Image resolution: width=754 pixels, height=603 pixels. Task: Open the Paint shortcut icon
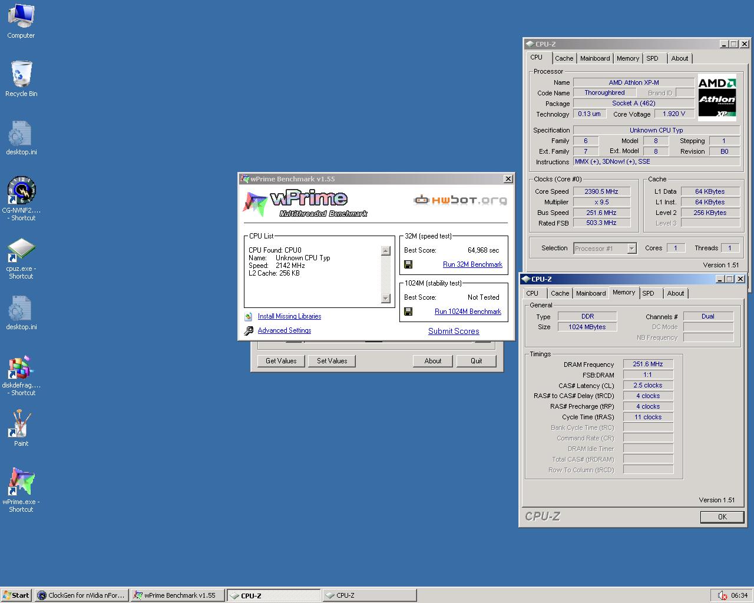click(21, 428)
